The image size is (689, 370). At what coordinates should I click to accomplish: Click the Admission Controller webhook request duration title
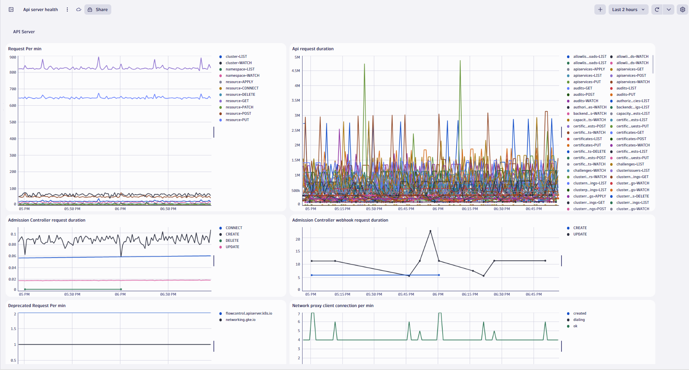coord(340,220)
